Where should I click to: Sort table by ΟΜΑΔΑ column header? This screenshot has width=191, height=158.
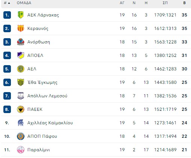pos(24,3)
